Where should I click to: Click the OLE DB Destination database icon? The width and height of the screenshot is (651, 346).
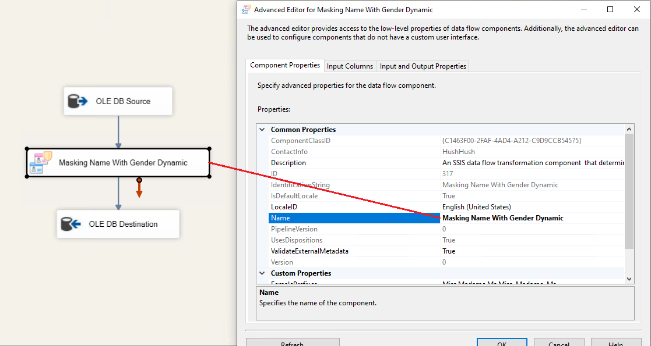pos(71,224)
